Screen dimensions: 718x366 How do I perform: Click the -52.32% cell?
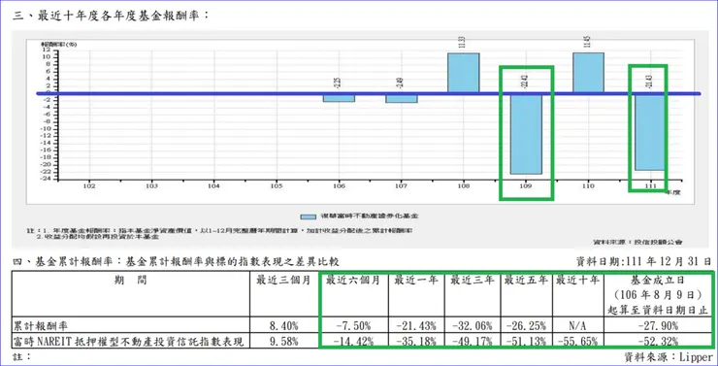click(x=658, y=342)
